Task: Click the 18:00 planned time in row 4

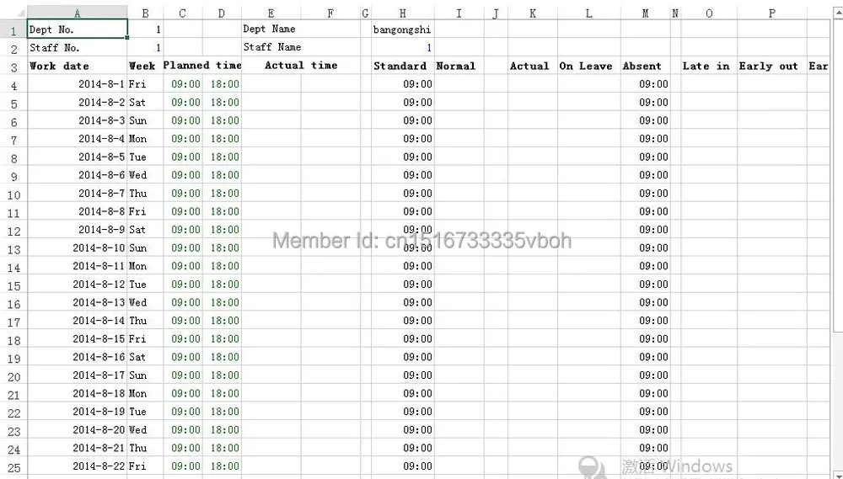Action: tap(222, 84)
